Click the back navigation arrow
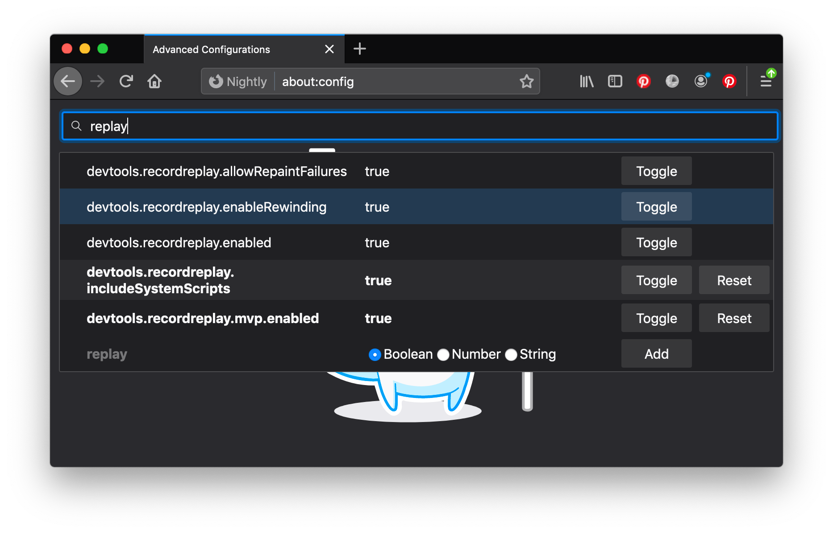The width and height of the screenshot is (833, 533). tap(67, 81)
